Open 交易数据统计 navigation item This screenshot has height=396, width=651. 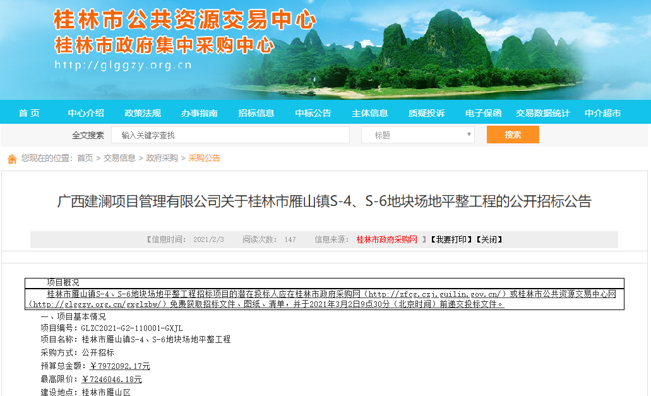[x=542, y=113]
